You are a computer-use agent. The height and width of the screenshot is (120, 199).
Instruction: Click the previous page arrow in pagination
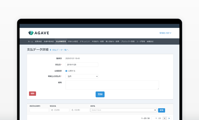coord(165,118)
